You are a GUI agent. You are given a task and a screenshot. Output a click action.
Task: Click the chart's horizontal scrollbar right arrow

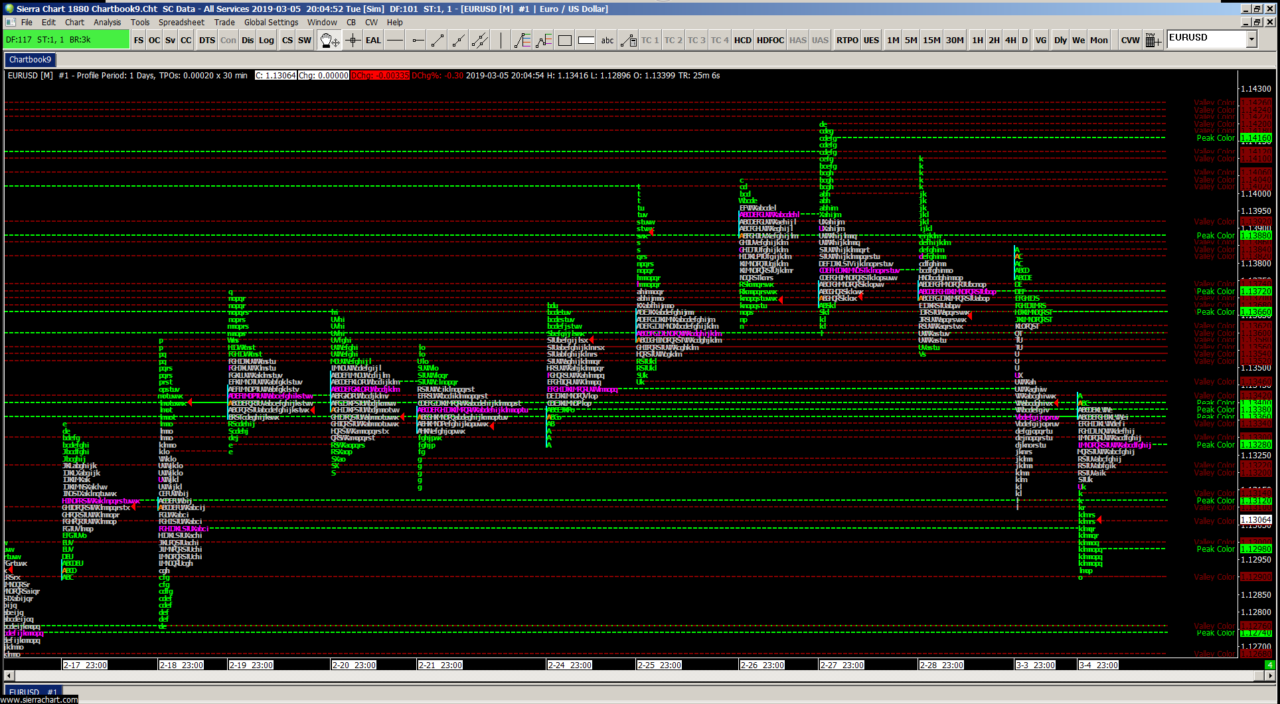pyautogui.click(x=1270, y=675)
